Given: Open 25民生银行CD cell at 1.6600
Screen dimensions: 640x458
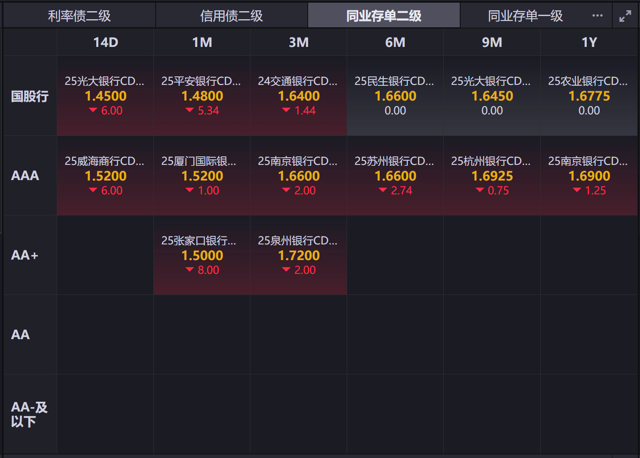Looking at the screenshot, I should pyautogui.click(x=395, y=96).
